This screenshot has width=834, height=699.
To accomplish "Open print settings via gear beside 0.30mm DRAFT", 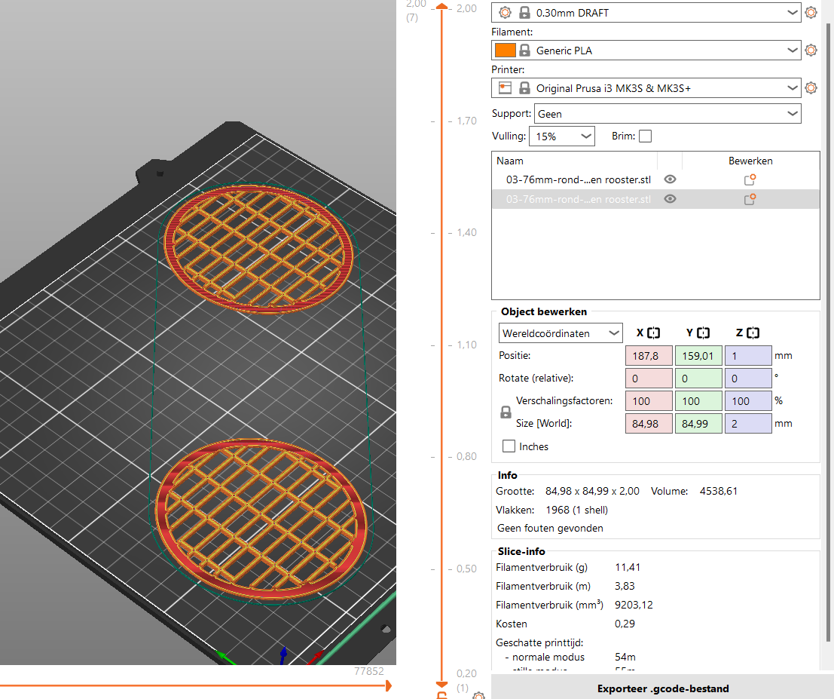I will click(x=811, y=13).
